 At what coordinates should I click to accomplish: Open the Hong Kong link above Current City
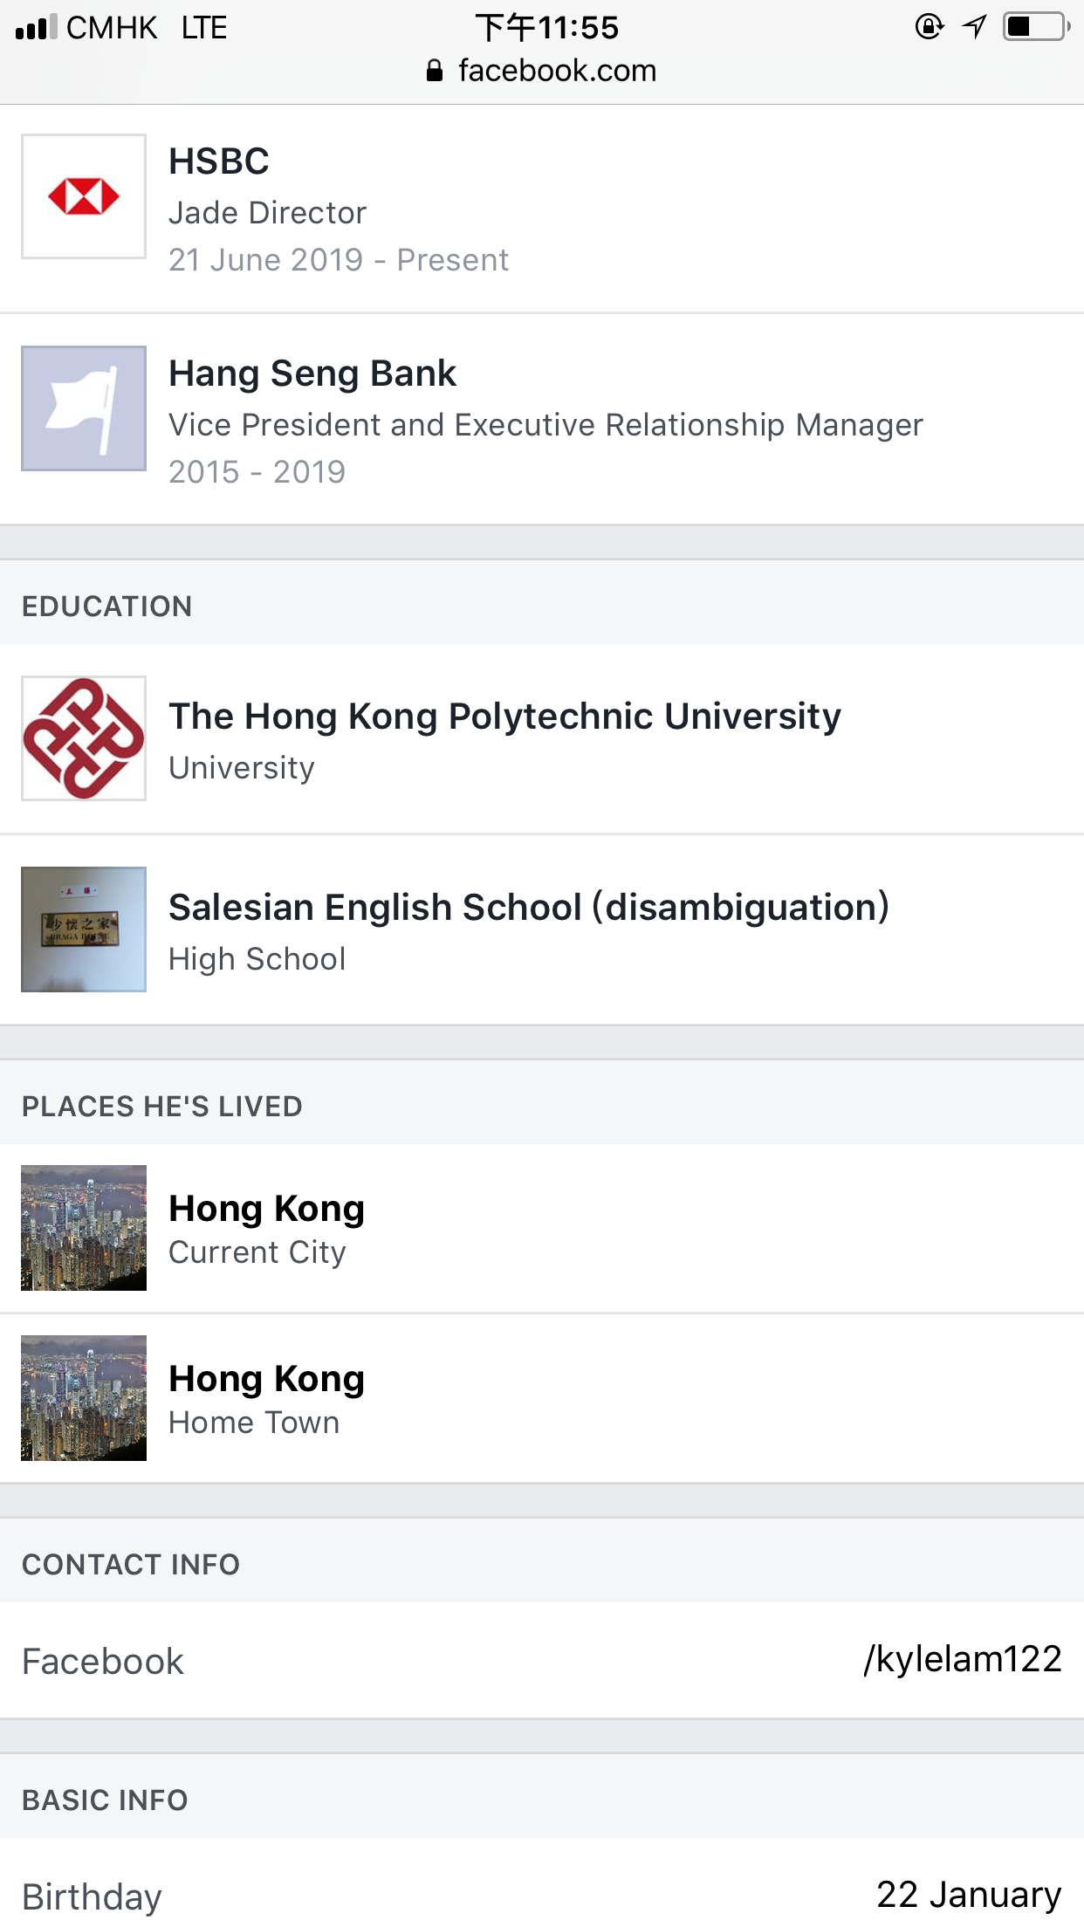click(267, 1210)
